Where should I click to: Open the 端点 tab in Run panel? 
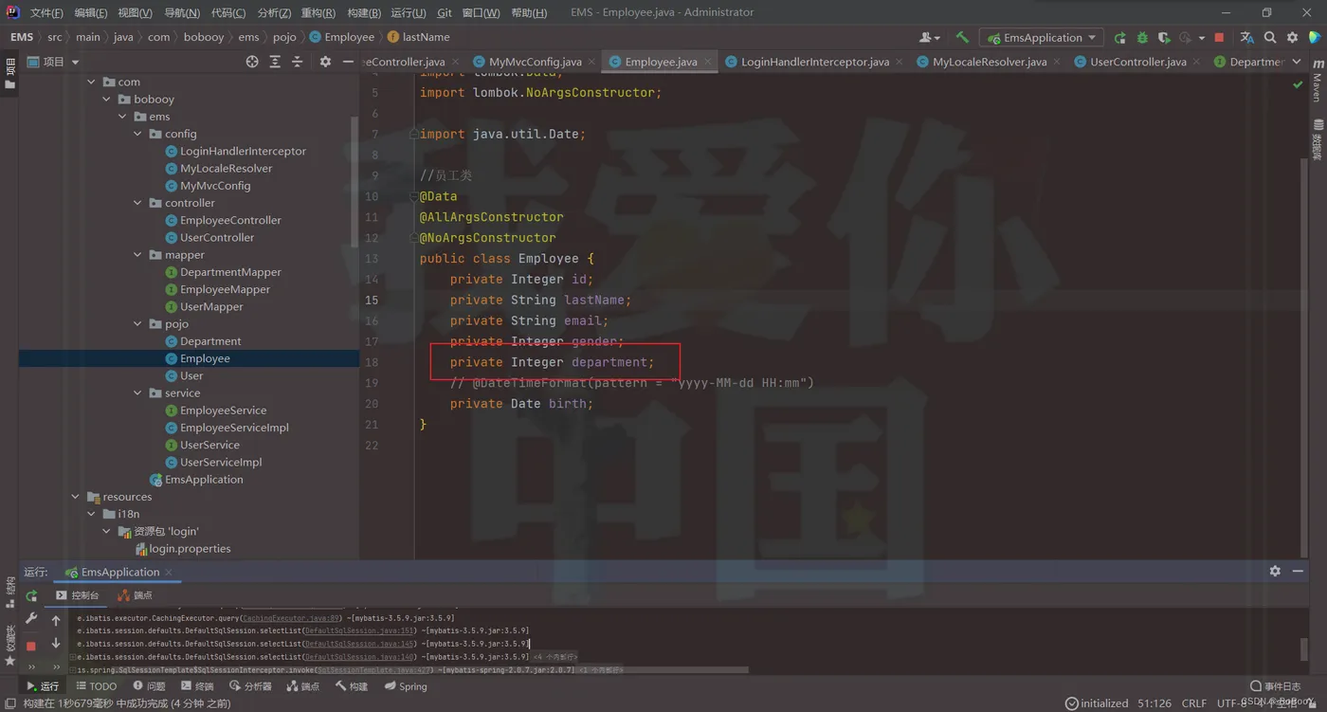135,595
